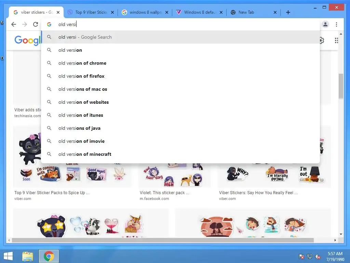The height and width of the screenshot is (263, 350).
Task: Click the scroll left arrow
Action: tap(9, 240)
